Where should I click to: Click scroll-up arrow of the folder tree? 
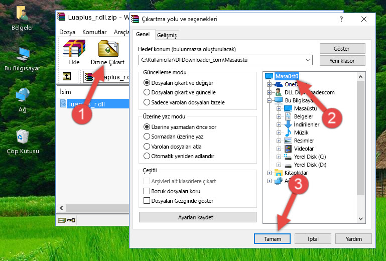coord(360,77)
